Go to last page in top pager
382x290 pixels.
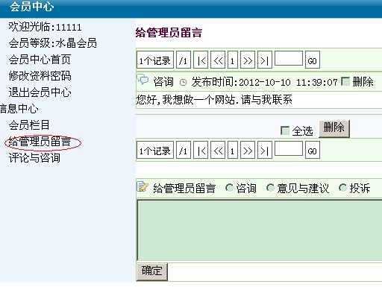pyautogui.click(x=265, y=60)
